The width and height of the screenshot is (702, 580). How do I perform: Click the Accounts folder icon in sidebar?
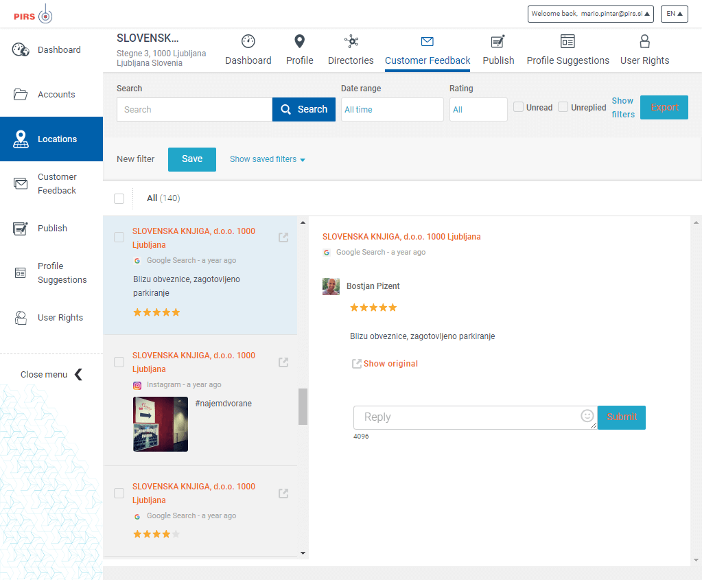[21, 95]
